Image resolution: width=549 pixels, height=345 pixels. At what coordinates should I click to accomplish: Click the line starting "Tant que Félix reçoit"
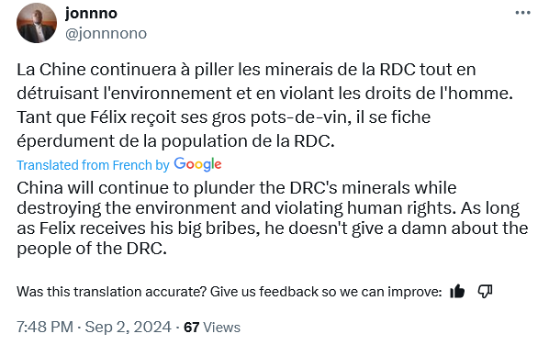pyautogui.click(x=223, y=117)
